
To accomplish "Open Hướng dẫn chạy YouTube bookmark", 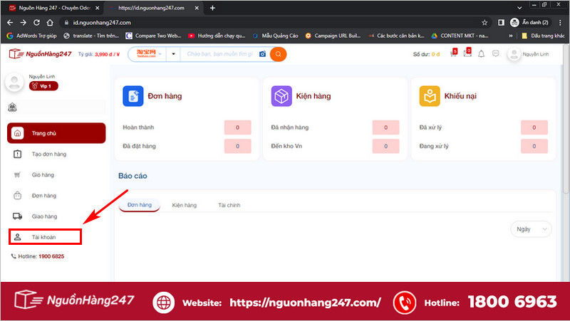I will click(217, 36).
